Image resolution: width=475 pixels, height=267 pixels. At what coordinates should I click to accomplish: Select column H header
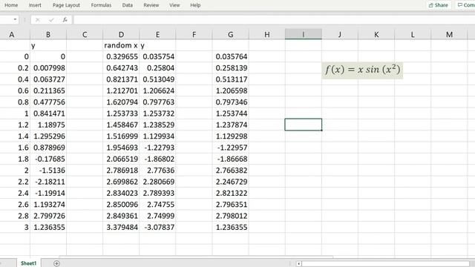(x=267, y=35)
